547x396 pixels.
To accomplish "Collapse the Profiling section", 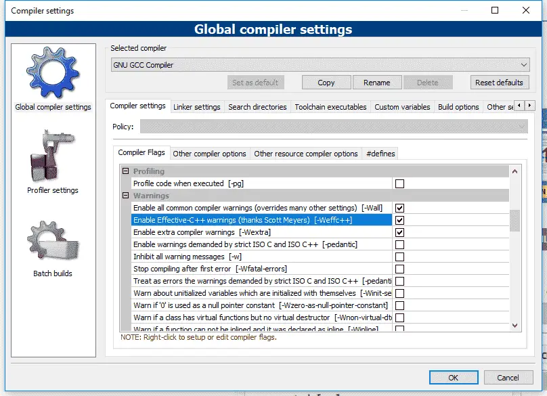I will [x=125, y=171].
